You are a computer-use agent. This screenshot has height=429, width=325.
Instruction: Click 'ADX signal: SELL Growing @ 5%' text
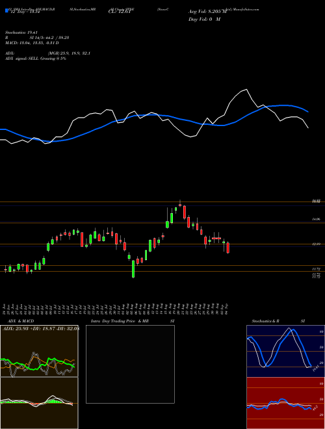click(35, 58)
